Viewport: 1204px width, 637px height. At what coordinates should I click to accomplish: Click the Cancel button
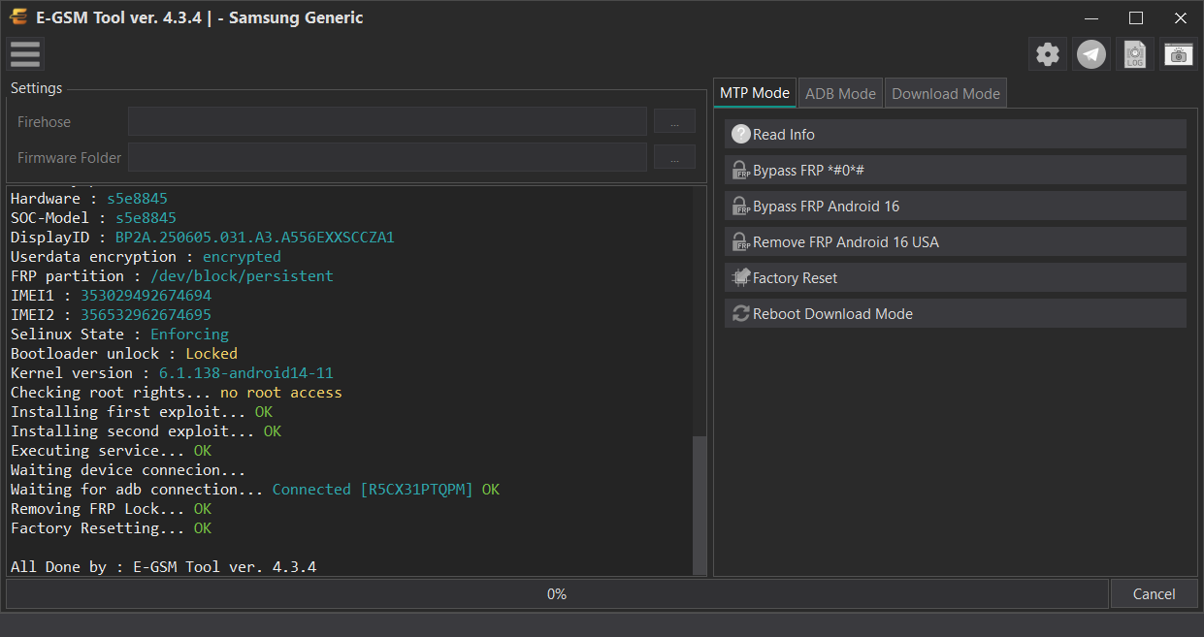(x=1154, y=594)
